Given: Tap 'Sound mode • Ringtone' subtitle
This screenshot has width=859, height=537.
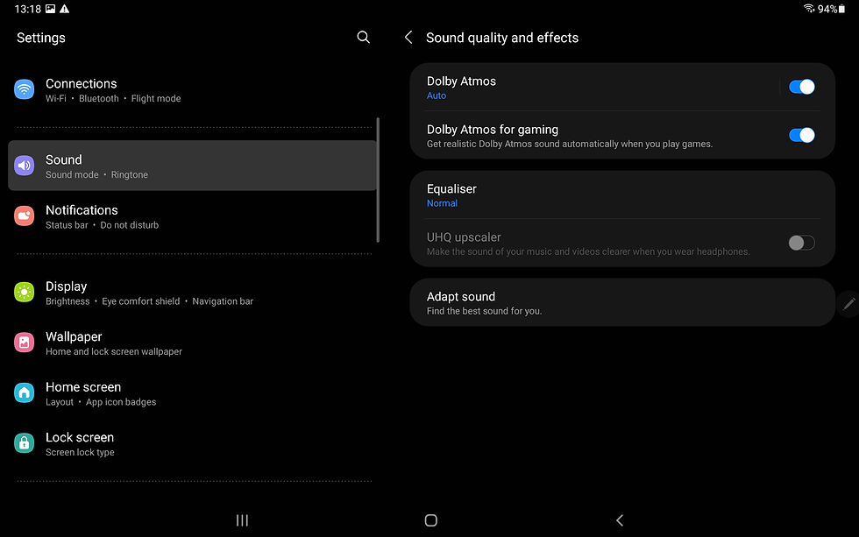Looking at the screenshot, I should pyautogui.click(x=96, y=174).
